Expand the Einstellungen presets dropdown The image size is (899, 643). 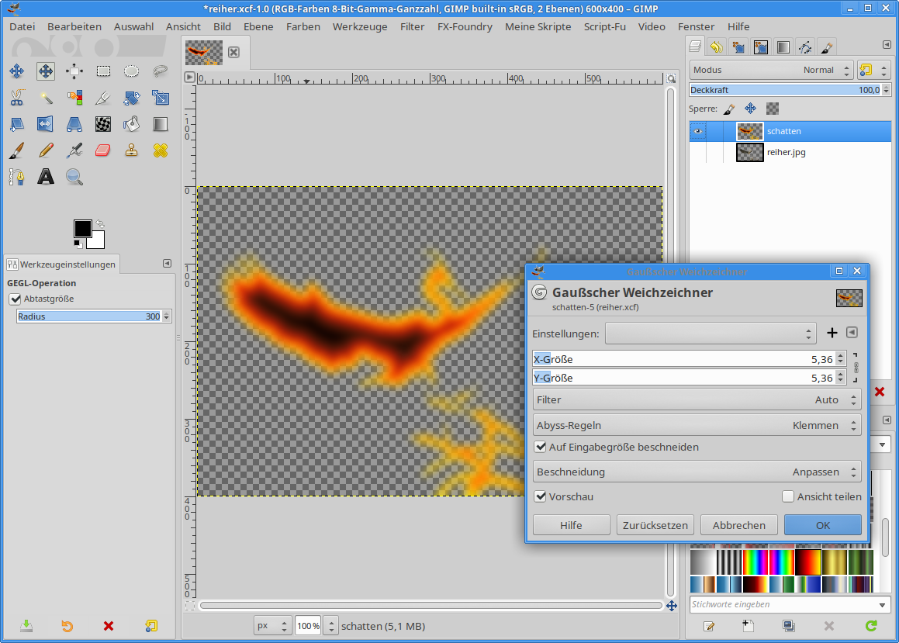coord(710,334)
